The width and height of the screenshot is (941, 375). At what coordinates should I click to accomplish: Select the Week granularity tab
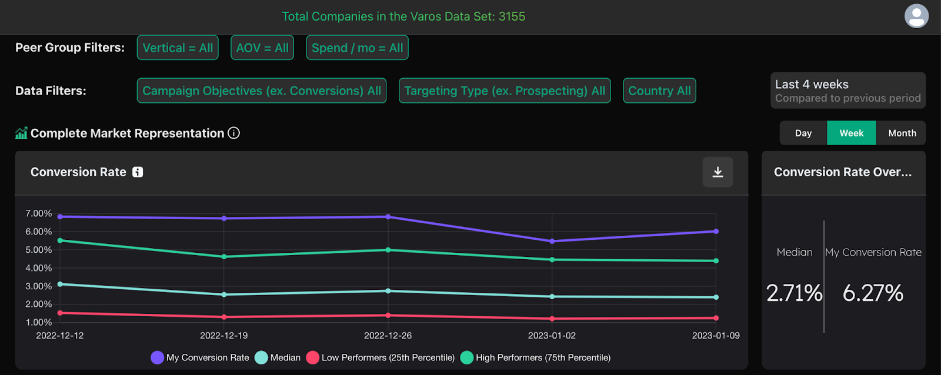pos(851,133)
